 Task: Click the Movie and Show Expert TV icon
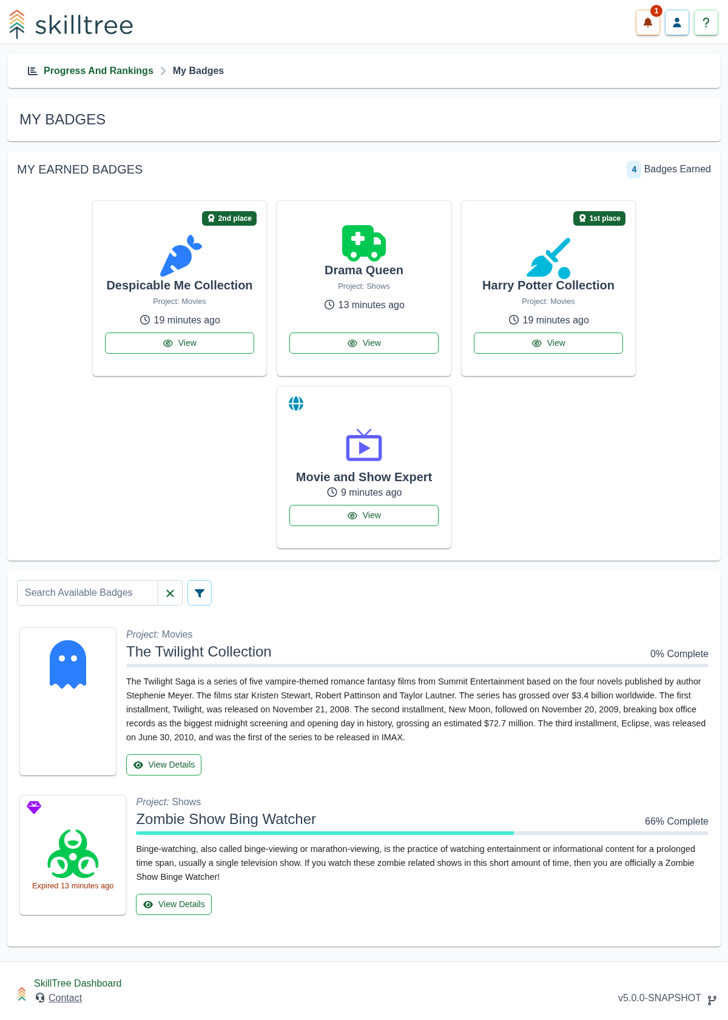click(x=364, y=445)
